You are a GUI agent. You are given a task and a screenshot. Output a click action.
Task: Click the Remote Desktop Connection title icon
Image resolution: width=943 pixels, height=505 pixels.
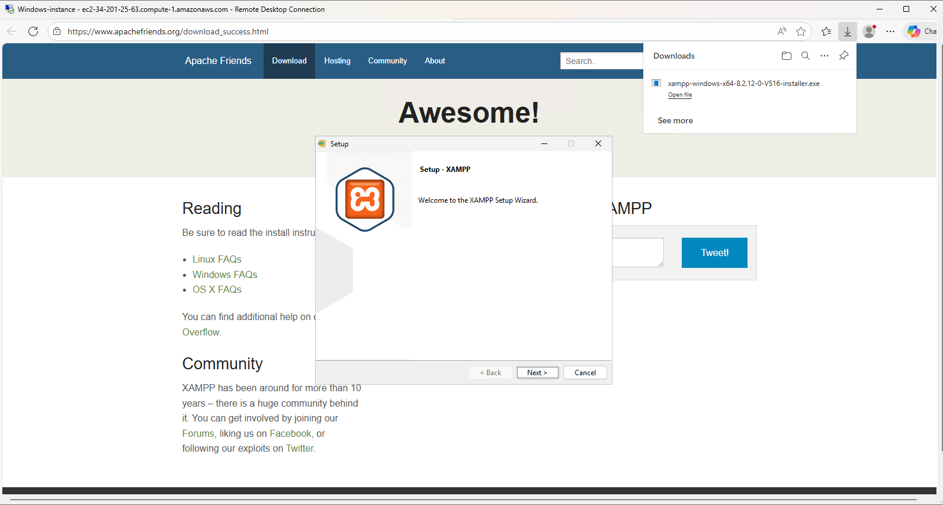pyautogui.click(x=9, y=9)
